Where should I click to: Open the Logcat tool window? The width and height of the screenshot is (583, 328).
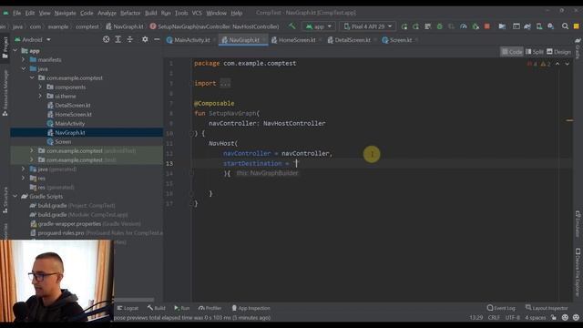point(128,308)
